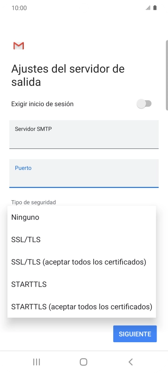168x373 pixels.
Task: Click the page scrollbar on the right
Action: tap(167, 75)
